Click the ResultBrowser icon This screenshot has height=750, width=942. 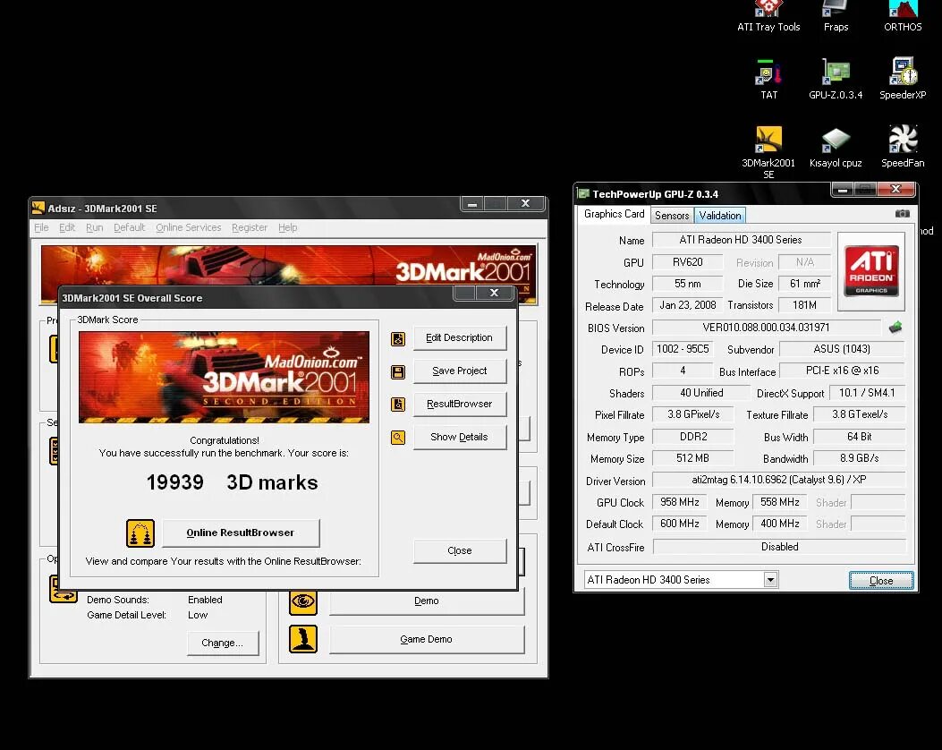tap(398, 405)
